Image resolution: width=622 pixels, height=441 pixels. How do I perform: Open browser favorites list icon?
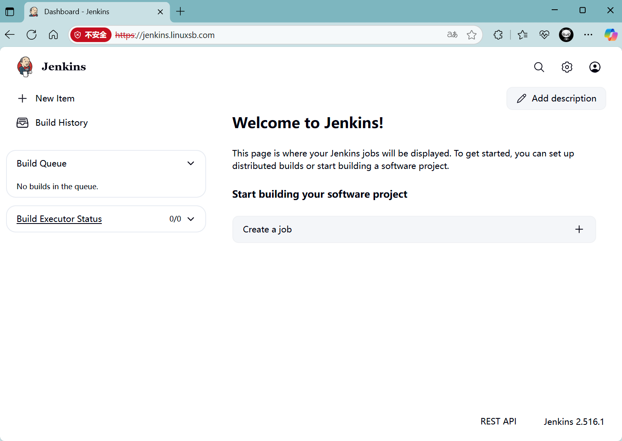[x=522, y=35]
